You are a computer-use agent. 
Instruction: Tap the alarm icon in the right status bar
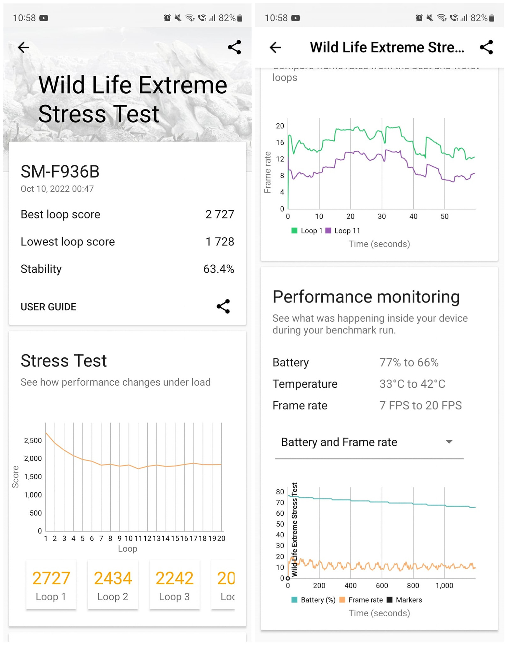[419, 18]
